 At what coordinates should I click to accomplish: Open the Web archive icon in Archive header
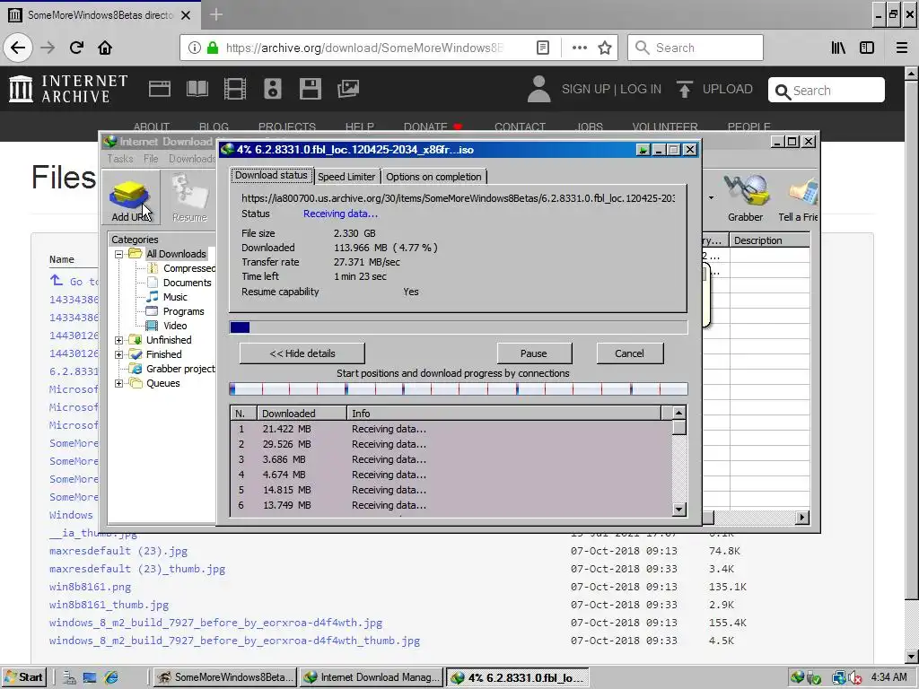(x=160, y=89)
